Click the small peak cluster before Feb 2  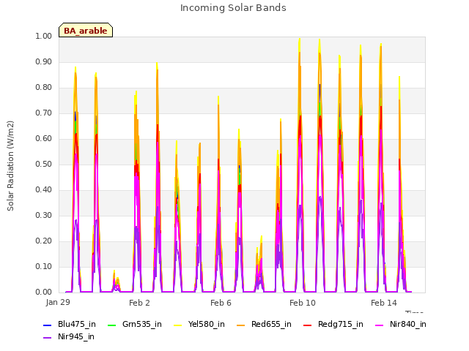(x=116, y=281)
